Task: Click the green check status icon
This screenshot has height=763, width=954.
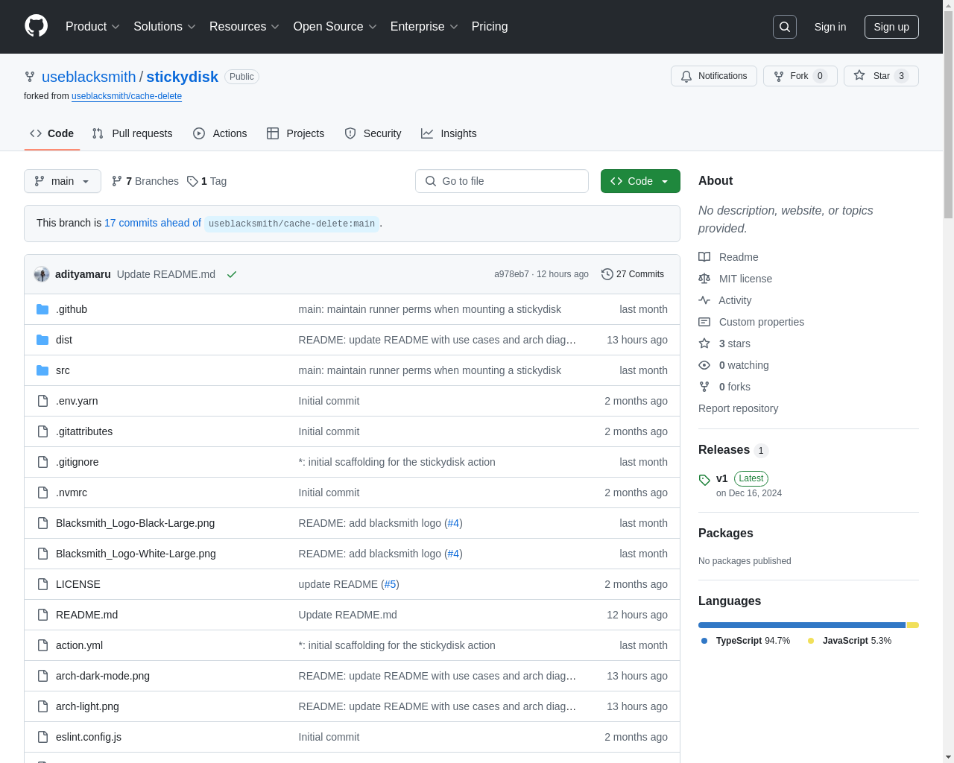Action: (x=232, y=274)
